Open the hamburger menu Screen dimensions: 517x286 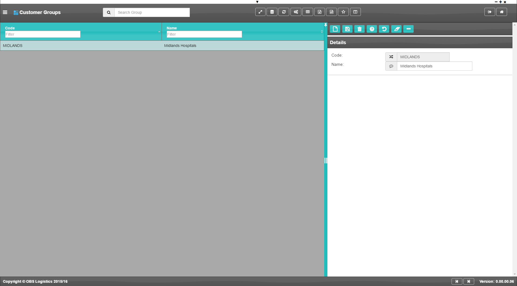[x=5, y=12]
